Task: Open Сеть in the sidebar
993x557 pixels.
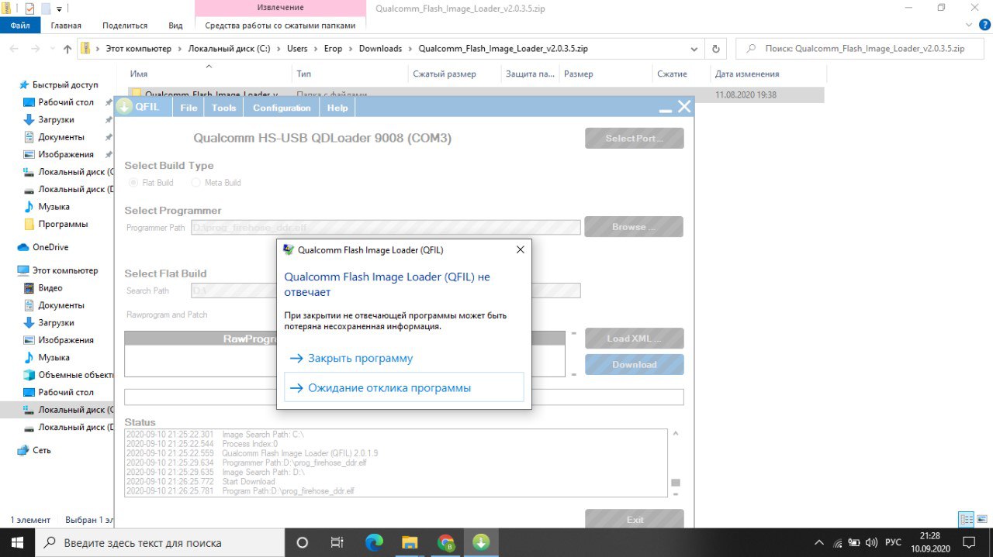Action: [42, 450]
